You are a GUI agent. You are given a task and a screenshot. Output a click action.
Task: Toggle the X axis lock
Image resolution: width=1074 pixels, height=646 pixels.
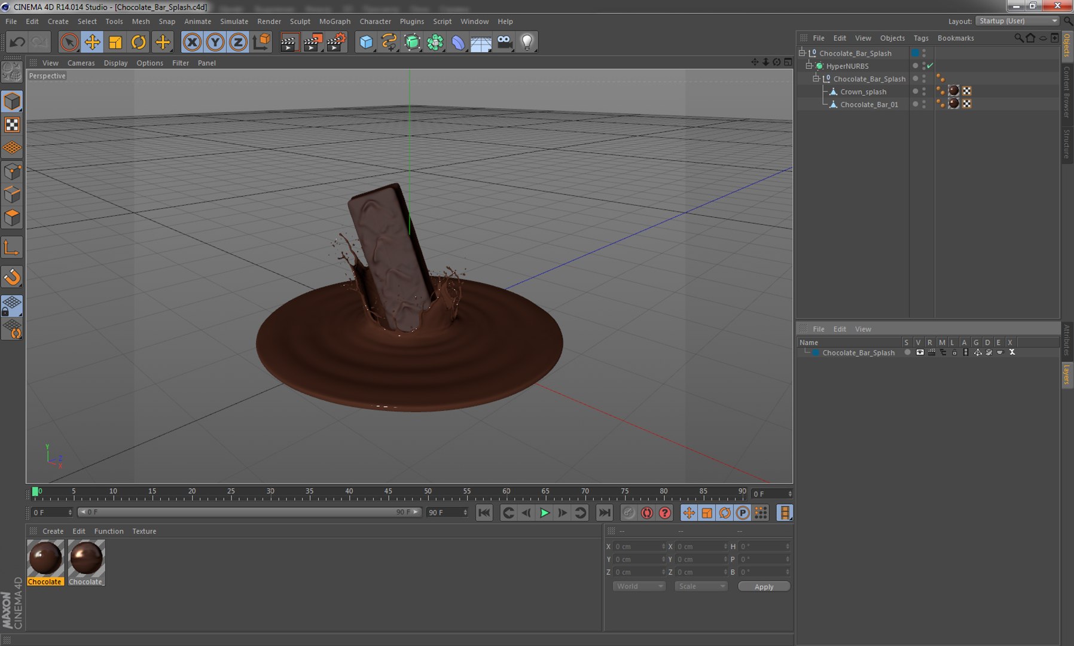(x=192, y=42)
